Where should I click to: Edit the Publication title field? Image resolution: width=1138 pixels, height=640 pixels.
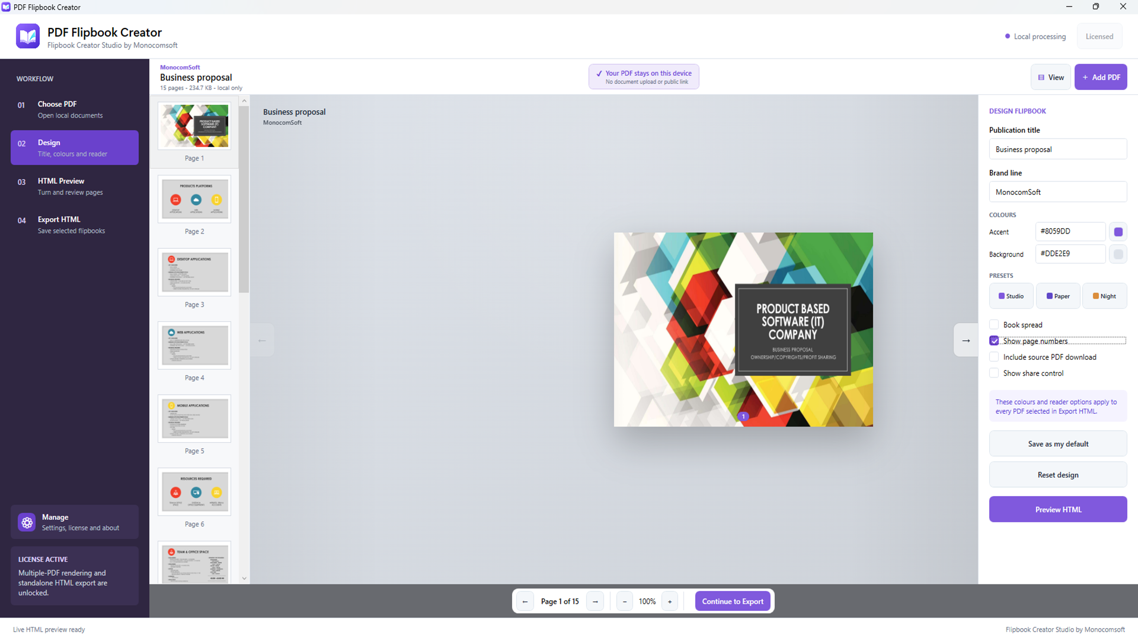pyautogui.click(x=1058, y=149)
